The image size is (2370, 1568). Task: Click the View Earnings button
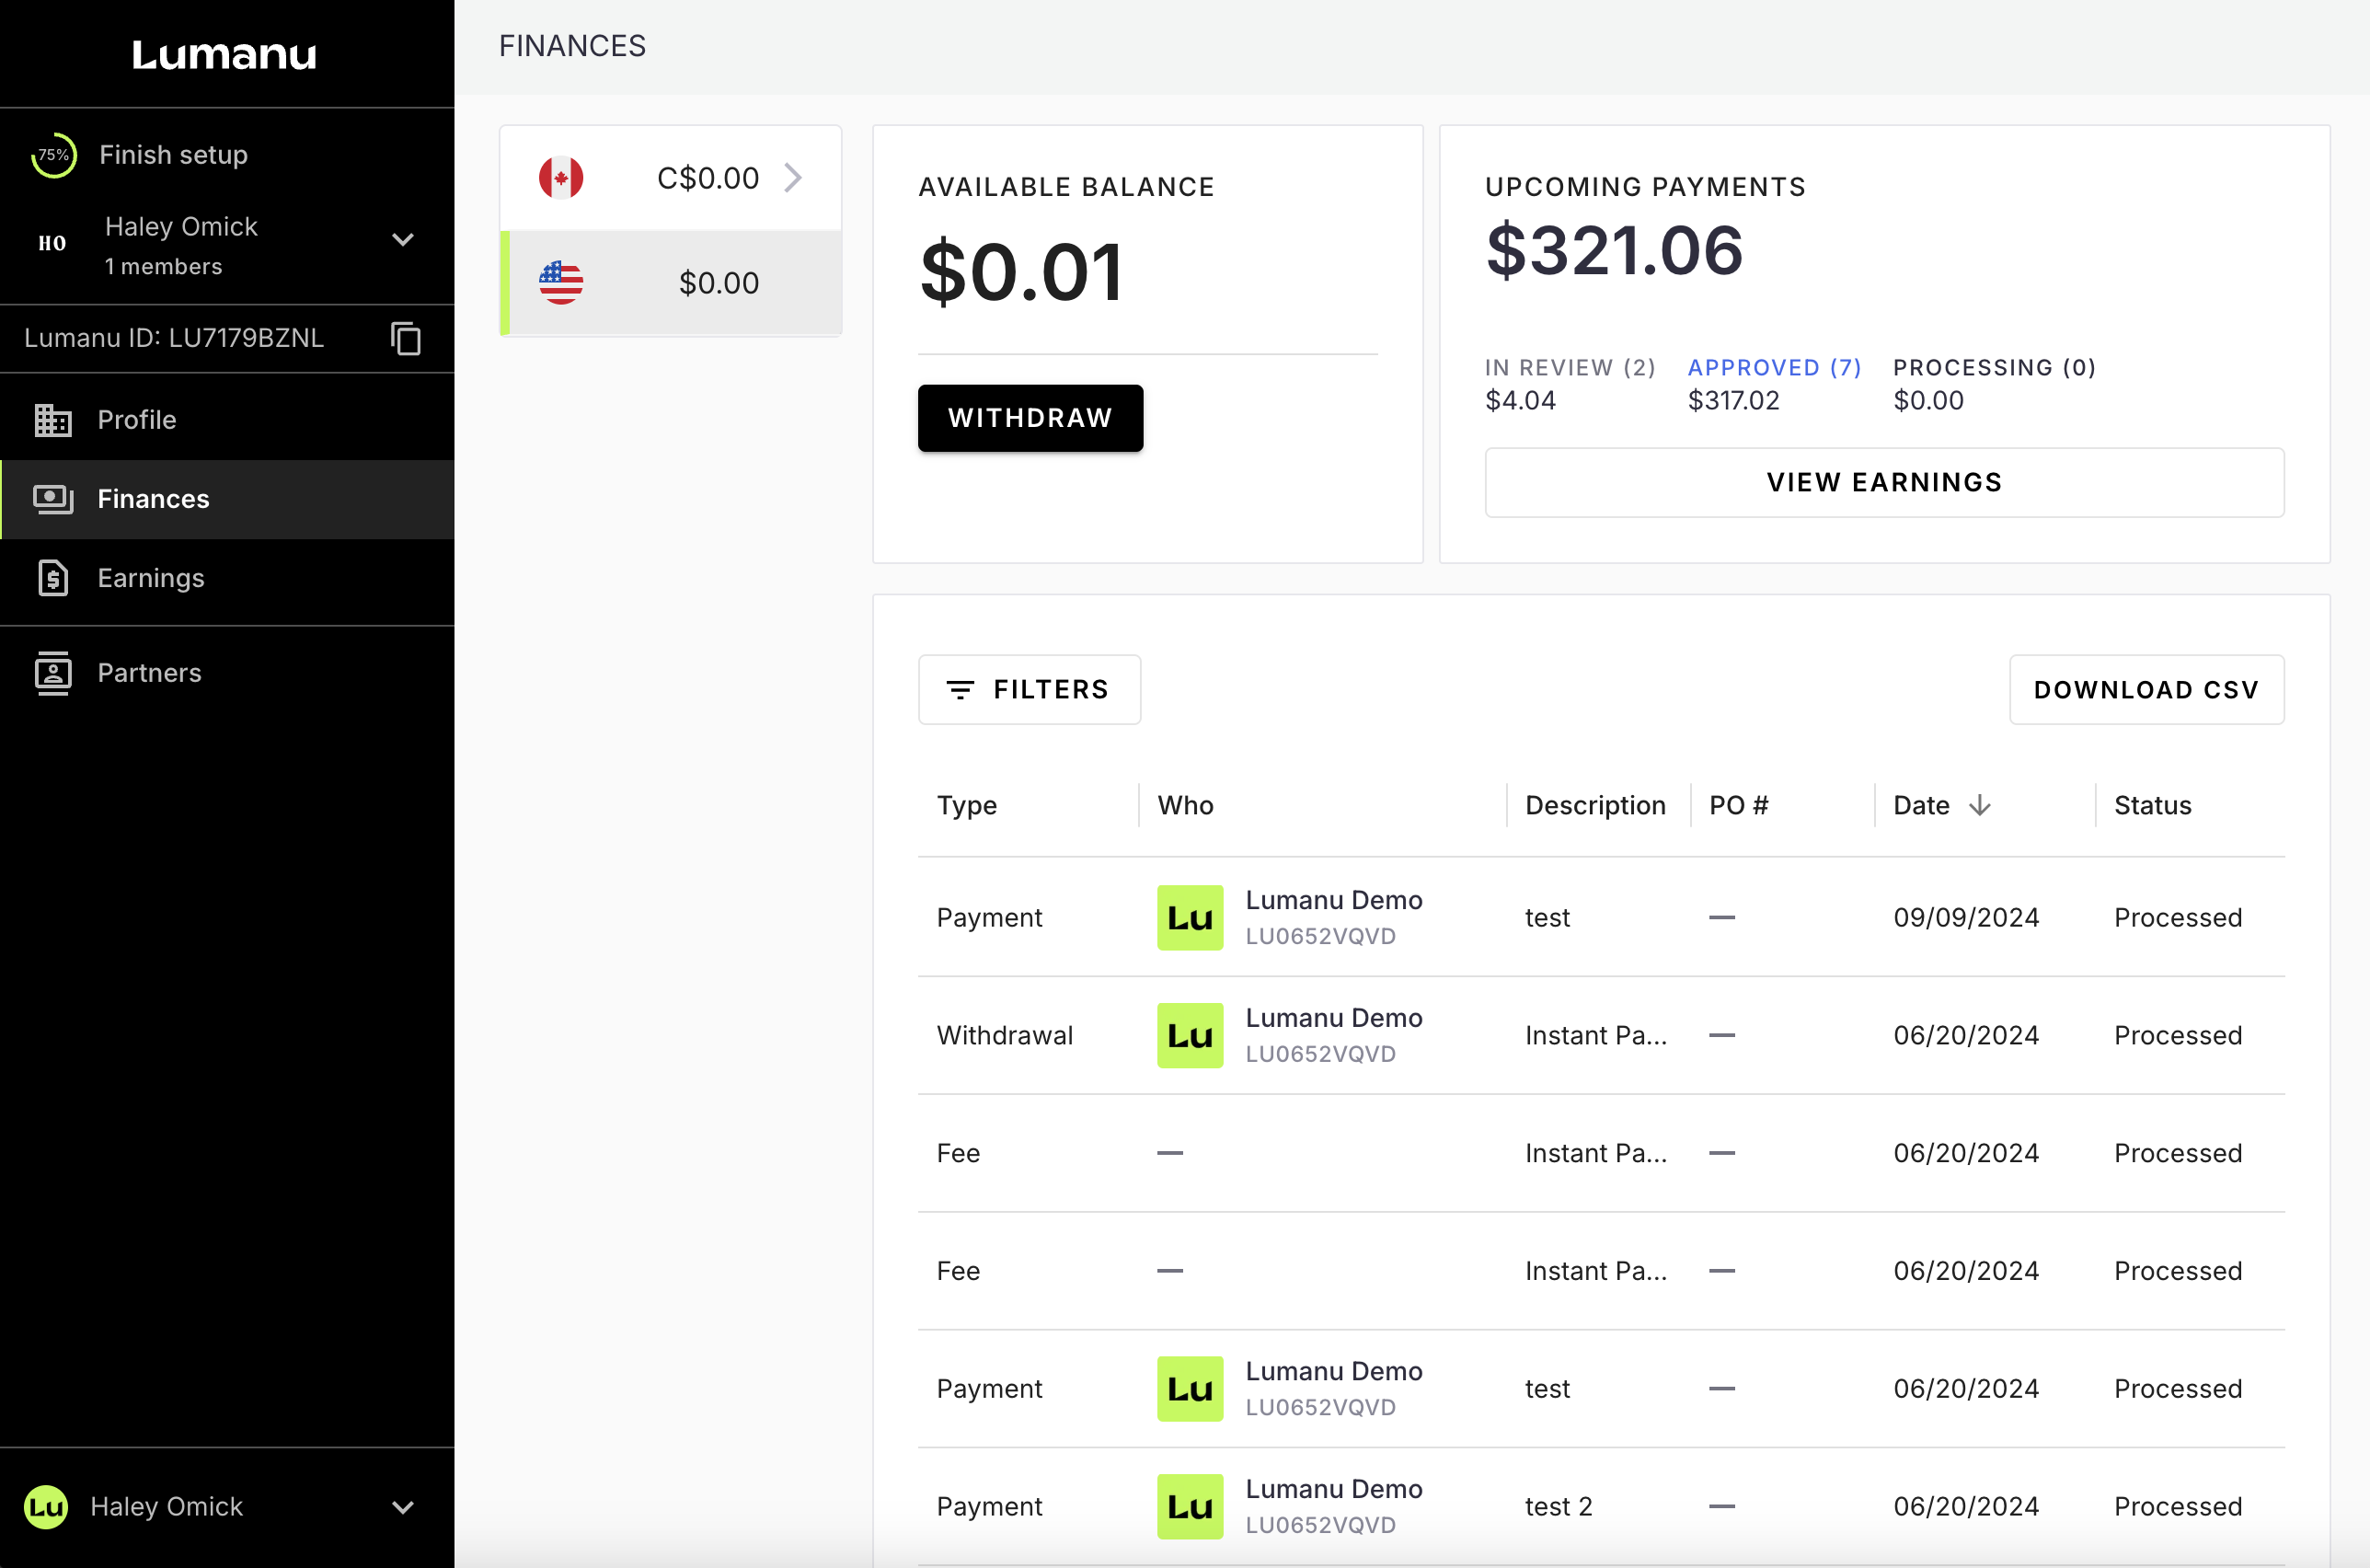coord(1883,482)
